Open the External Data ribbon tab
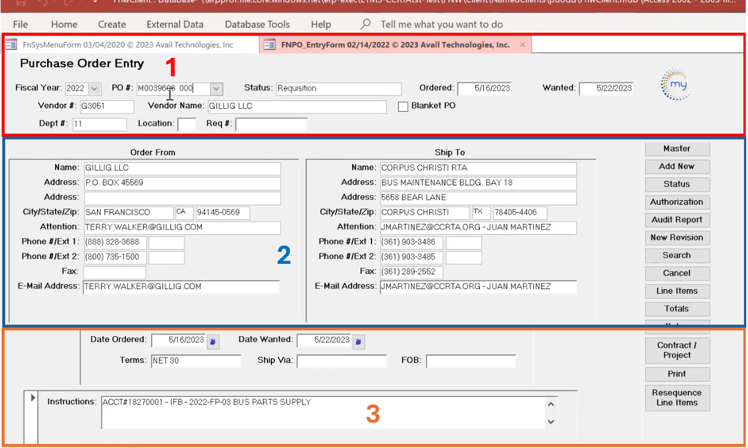The width and height of the screenshot is (748, 448). coord(175,24)
